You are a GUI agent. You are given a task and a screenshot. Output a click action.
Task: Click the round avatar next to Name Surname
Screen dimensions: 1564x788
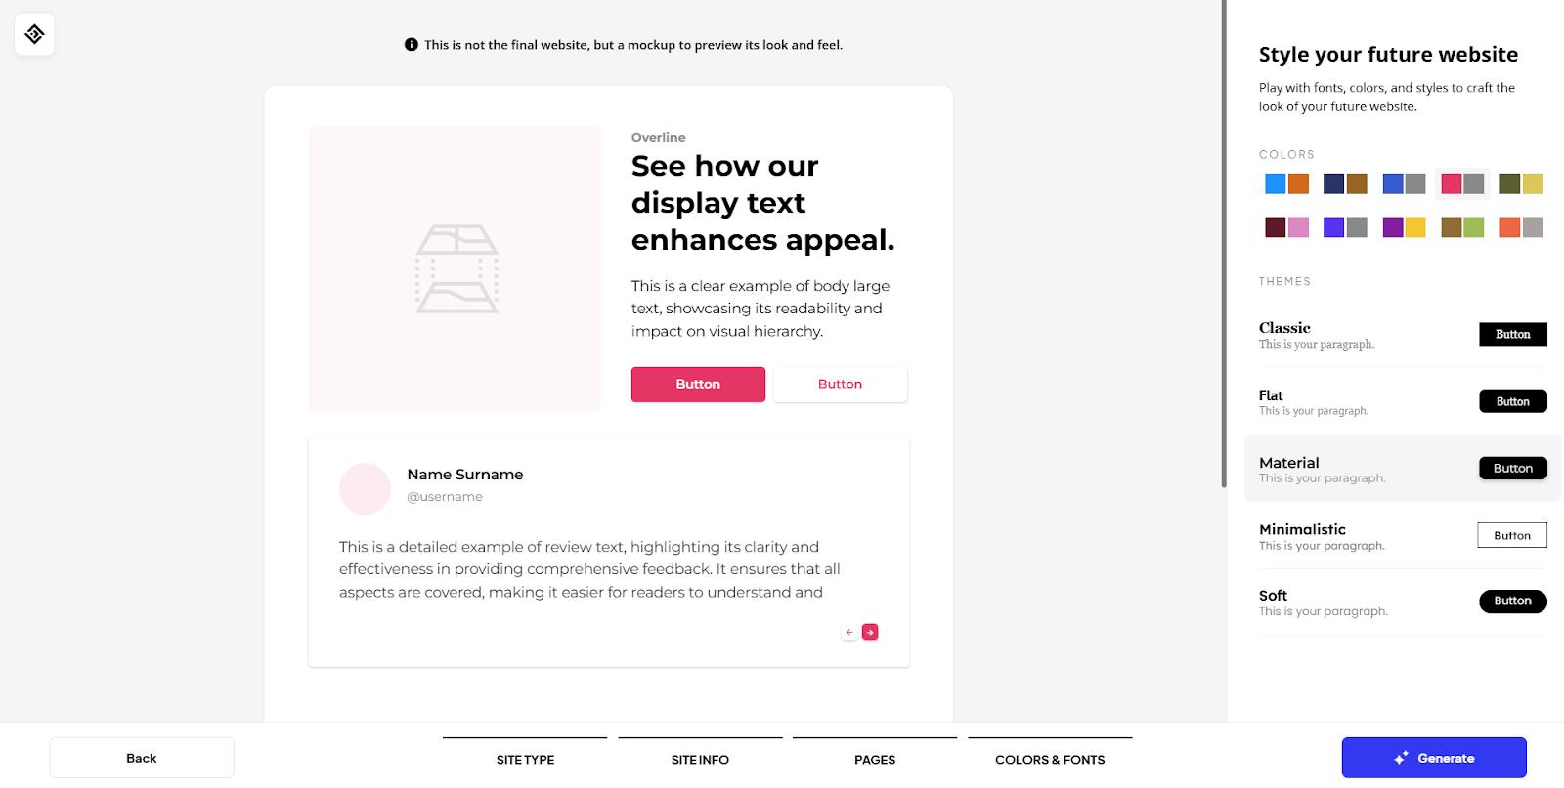(x=365, y=488)
